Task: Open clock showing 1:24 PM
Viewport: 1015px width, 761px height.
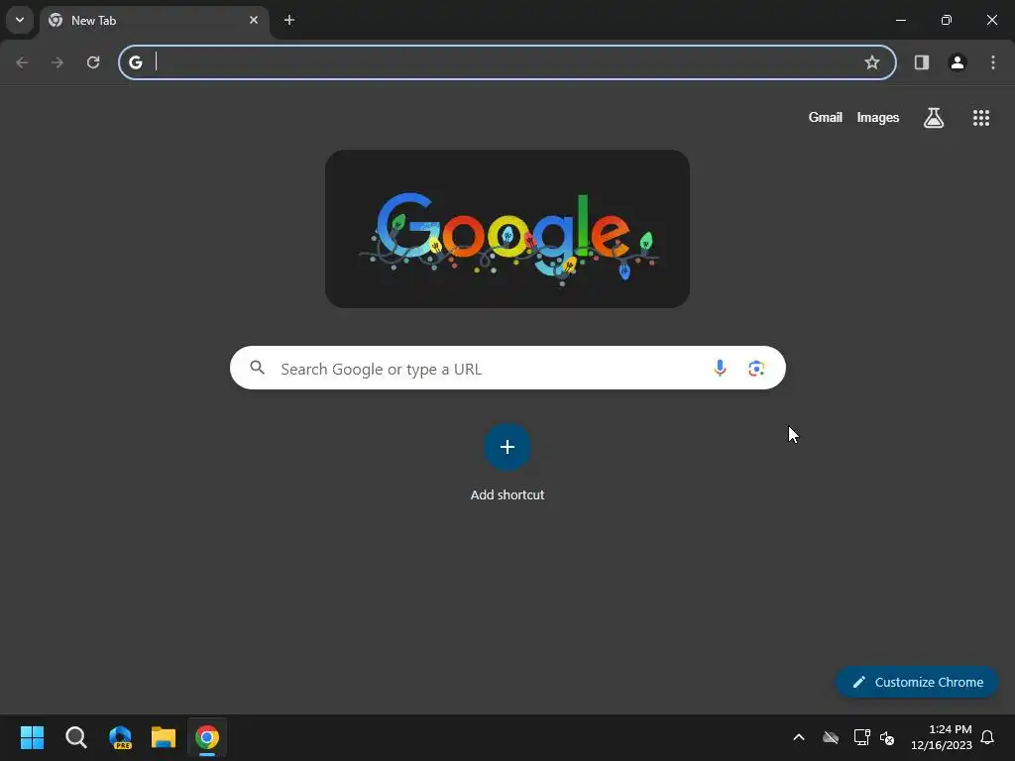Action: coord(942,737)
